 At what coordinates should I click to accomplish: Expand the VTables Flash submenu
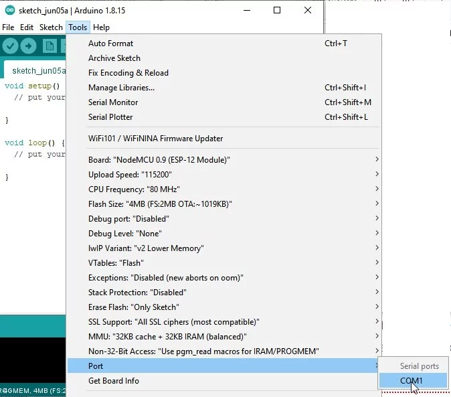[224, 263]
